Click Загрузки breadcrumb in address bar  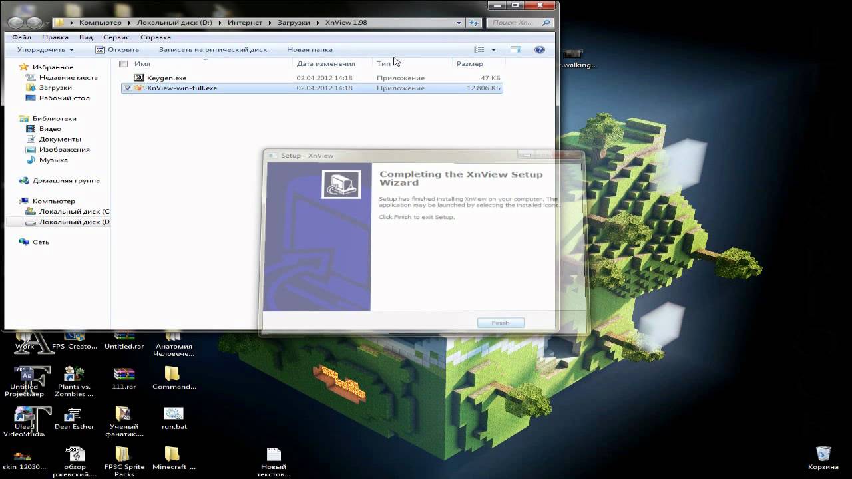coord(294,23)
